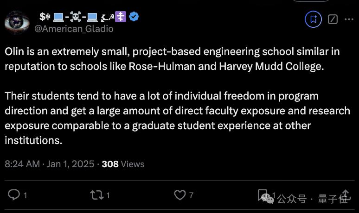Click the 308 Views count
The width and height of the screenshot is (359, 213).
(123, 164)
